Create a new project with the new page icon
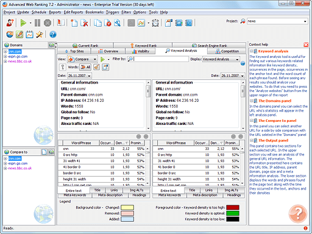 [x=74, y=23]
